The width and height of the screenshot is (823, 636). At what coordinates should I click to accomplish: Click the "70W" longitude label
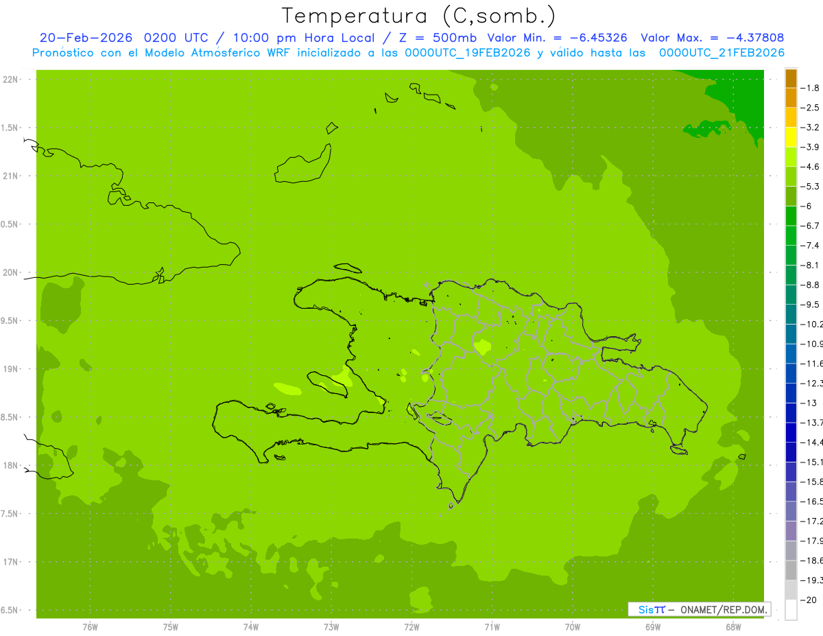tap(573, 627)
